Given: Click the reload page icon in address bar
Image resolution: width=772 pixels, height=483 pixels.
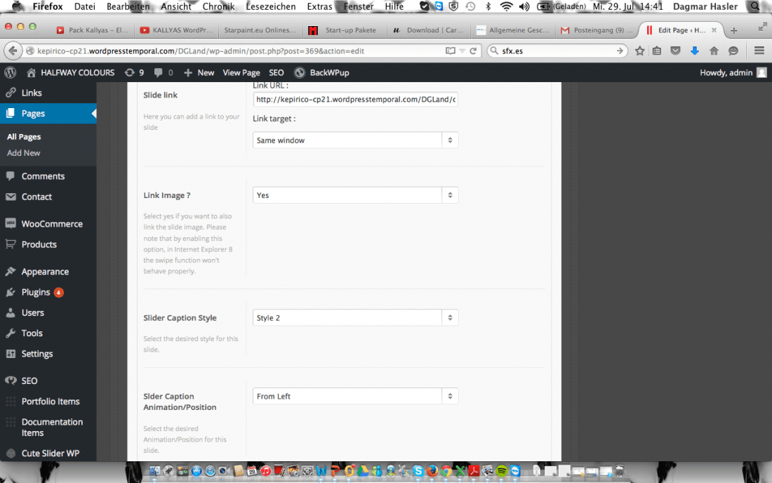Looking at the screenshot, I should click(x=473, y=51).
